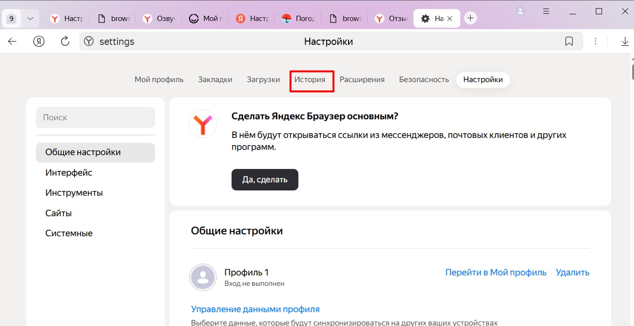This screenshot has width=634, height=326.
Task: Open the brows tab next to Озвуч tab
Action: tap(113, 19)
